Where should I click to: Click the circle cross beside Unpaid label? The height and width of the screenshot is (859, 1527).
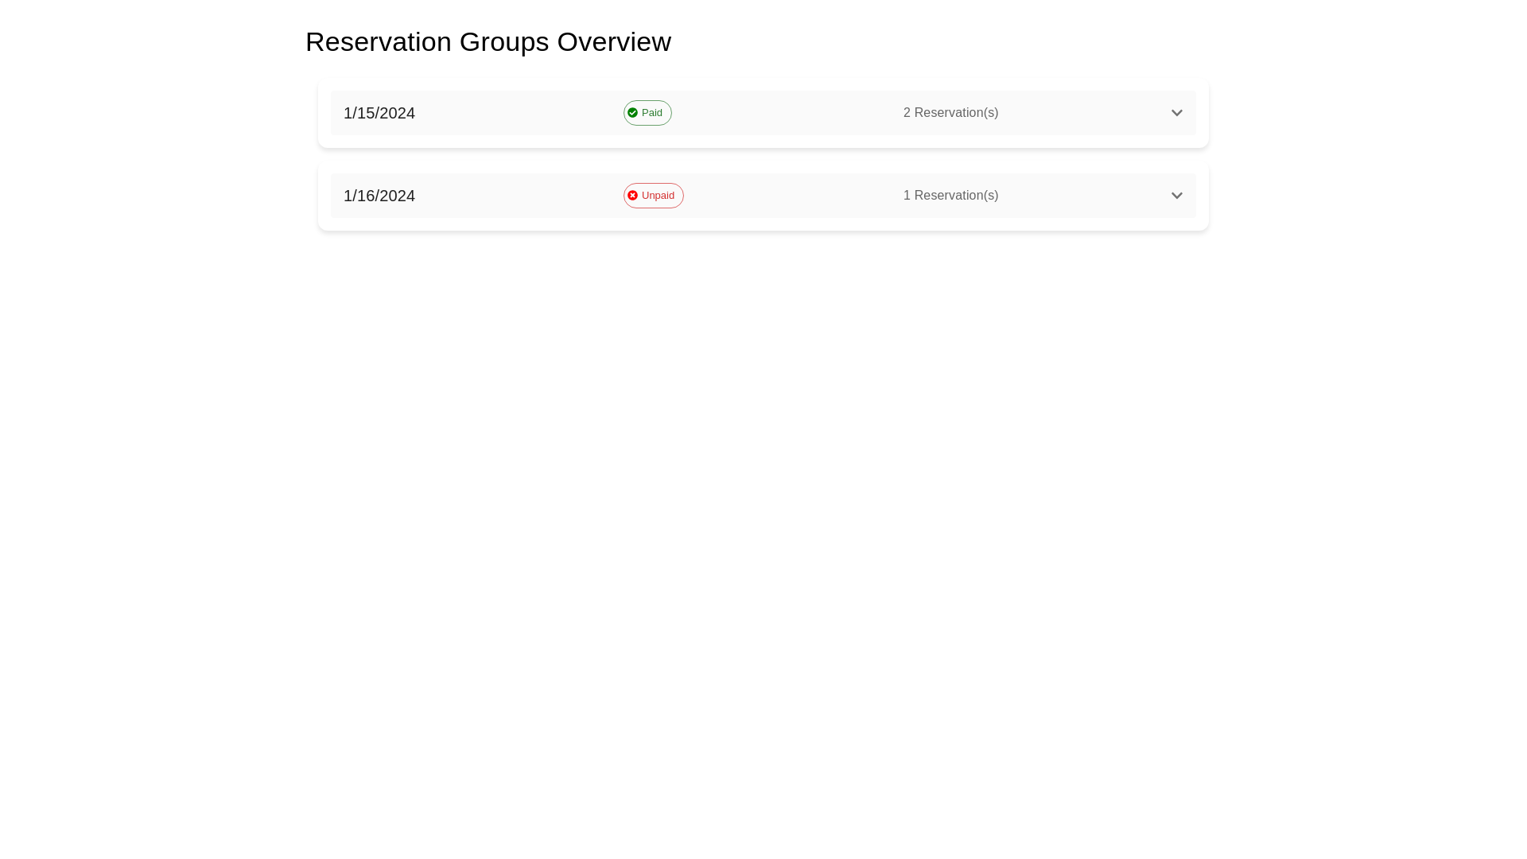pyautogui.click(x=633, y=195)
